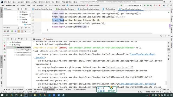Click Services panel settings gear
The image size is (173, 97).
coord(165,36)
